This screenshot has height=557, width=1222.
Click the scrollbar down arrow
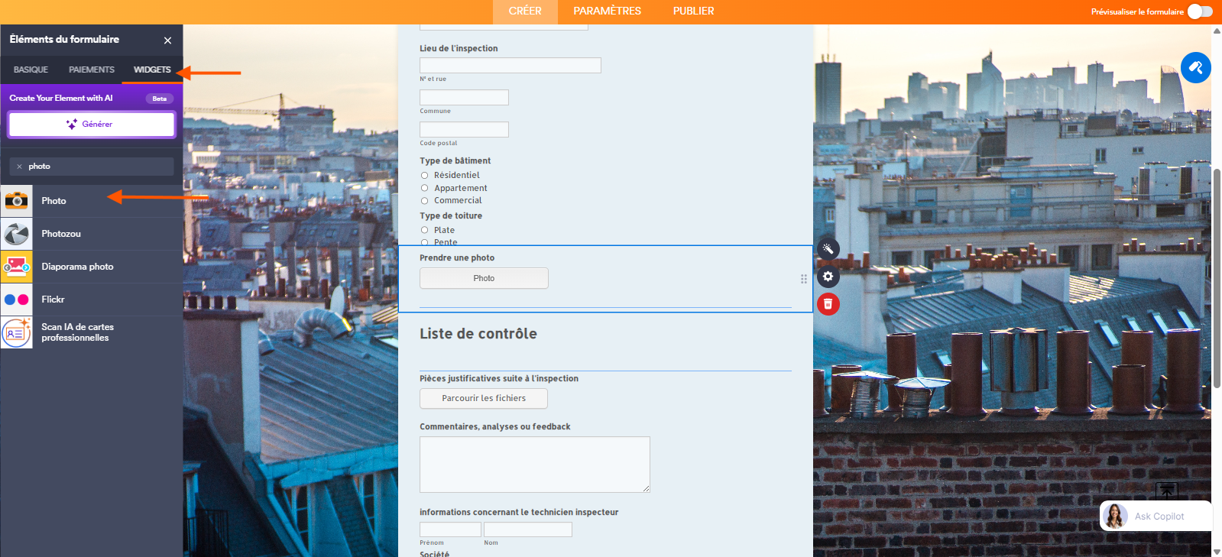pos(1217,551)
